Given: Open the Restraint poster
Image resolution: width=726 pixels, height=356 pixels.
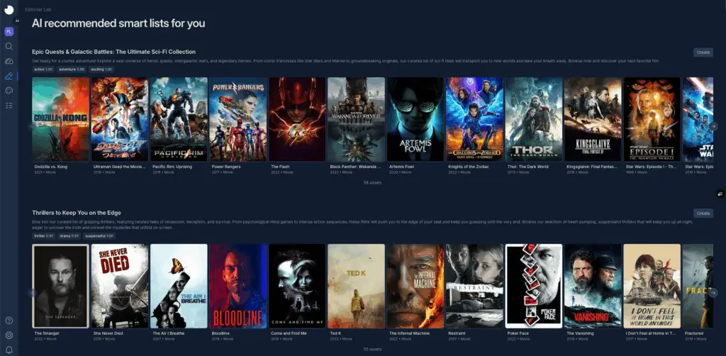Looking at the screenshot, I should click(x=474, y=286).
